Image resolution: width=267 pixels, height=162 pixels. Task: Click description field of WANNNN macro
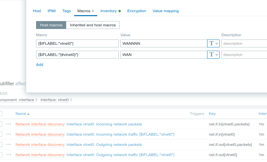pos(244,43)
